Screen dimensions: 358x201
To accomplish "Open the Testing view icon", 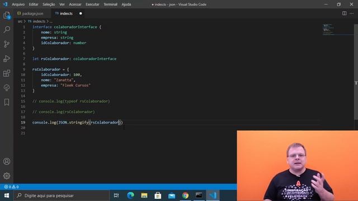I will (7, 88).
